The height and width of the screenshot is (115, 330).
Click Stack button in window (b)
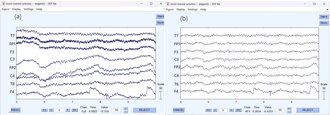(x=324, y=17)
